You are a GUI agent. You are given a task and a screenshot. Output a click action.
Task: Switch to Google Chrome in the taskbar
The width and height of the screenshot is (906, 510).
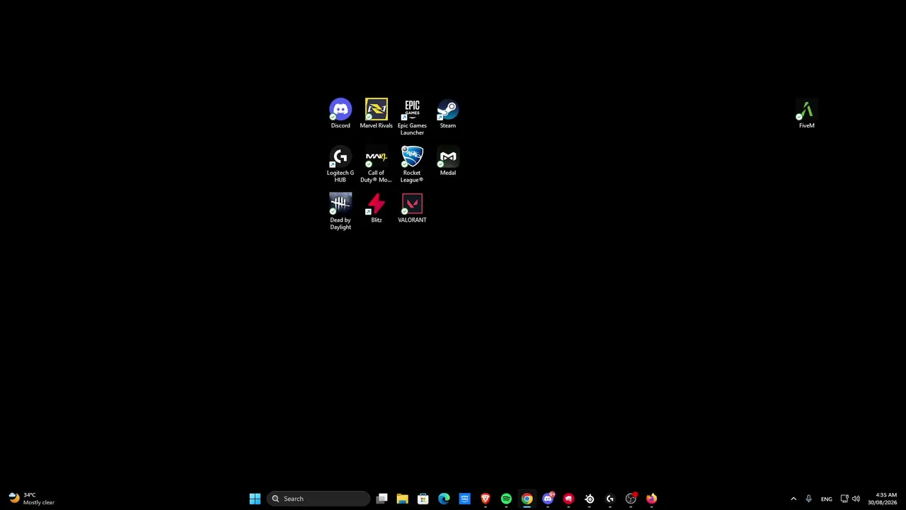(x=527, y=499)
